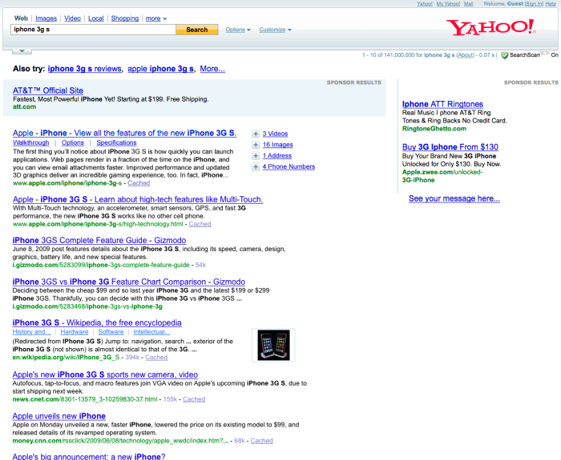Open the Help link
The width and height of the screenshot is (561, 460).
coord(551,4)
